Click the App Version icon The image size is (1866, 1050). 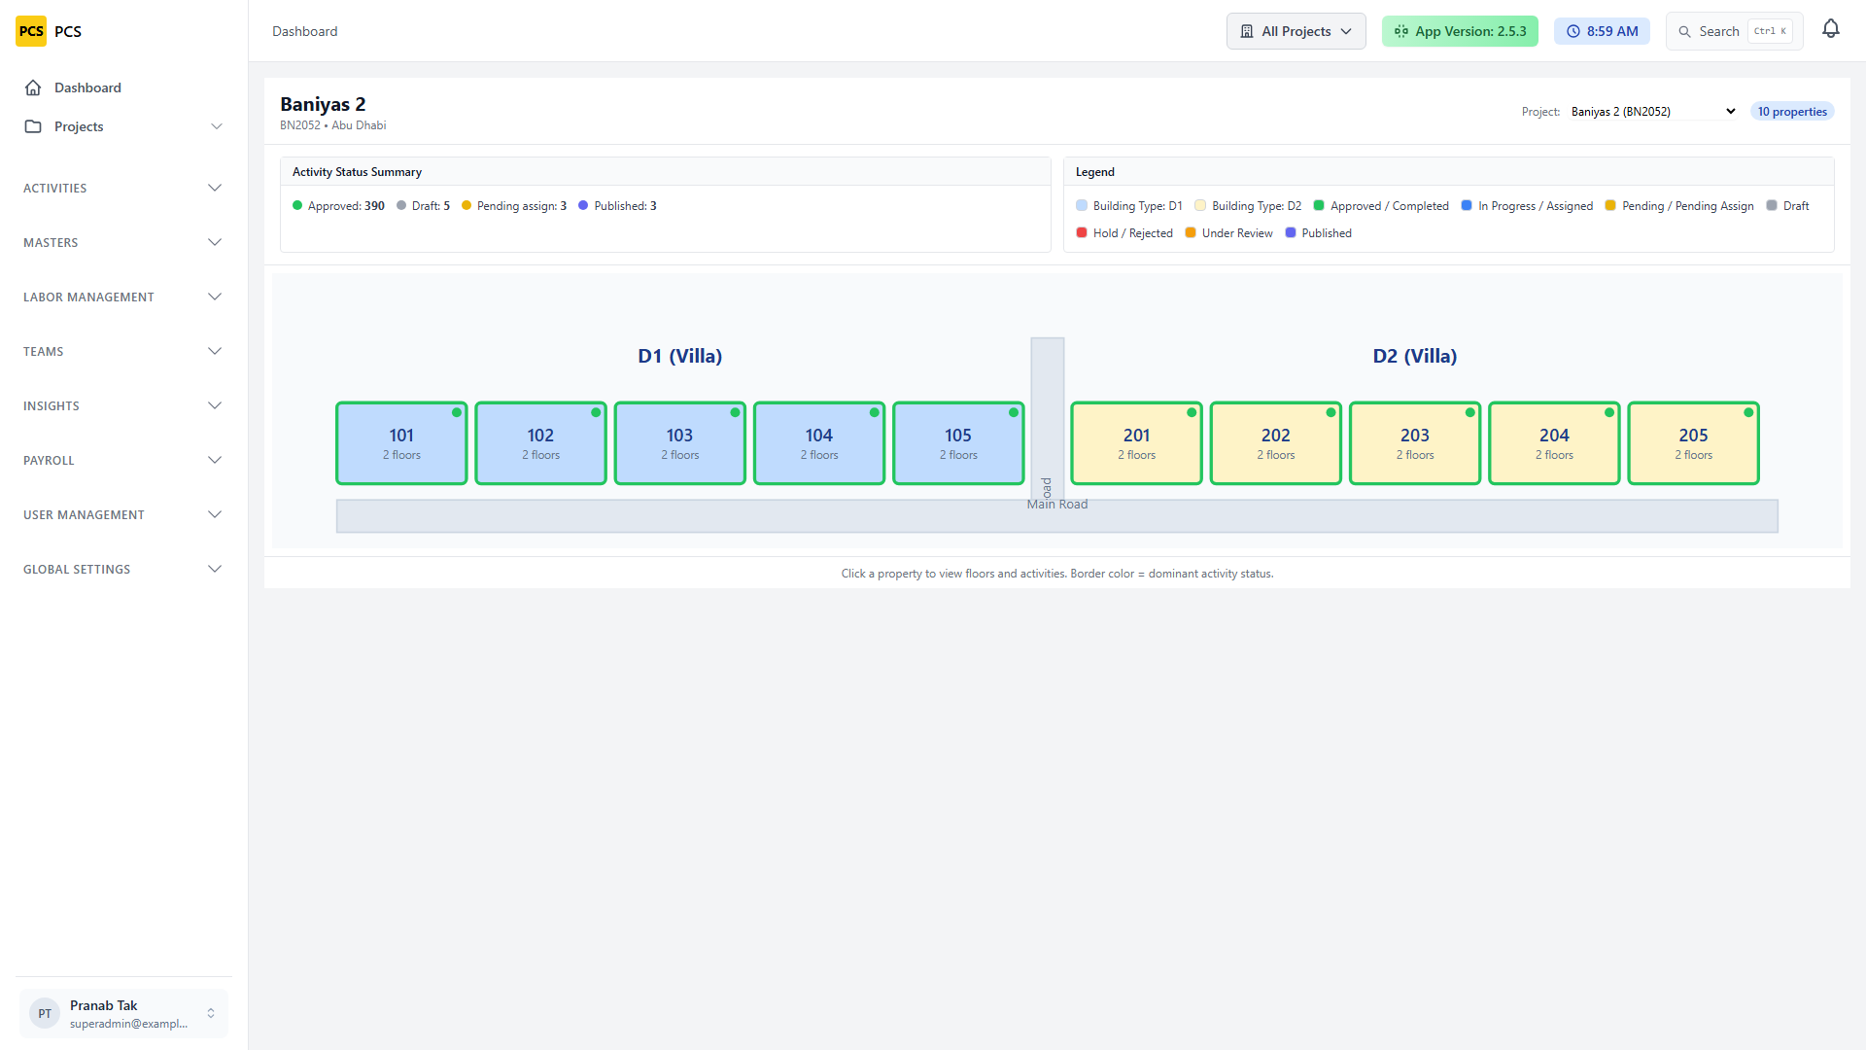[1401, 31]
